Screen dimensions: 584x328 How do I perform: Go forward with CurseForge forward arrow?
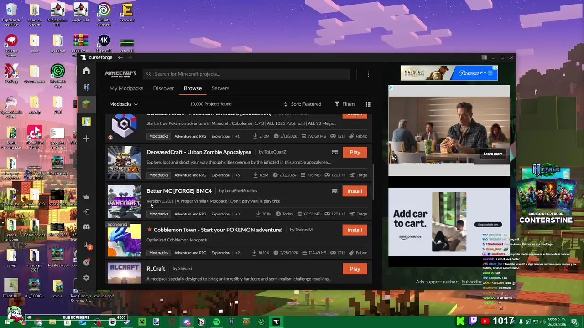click(x=130, y=57)
